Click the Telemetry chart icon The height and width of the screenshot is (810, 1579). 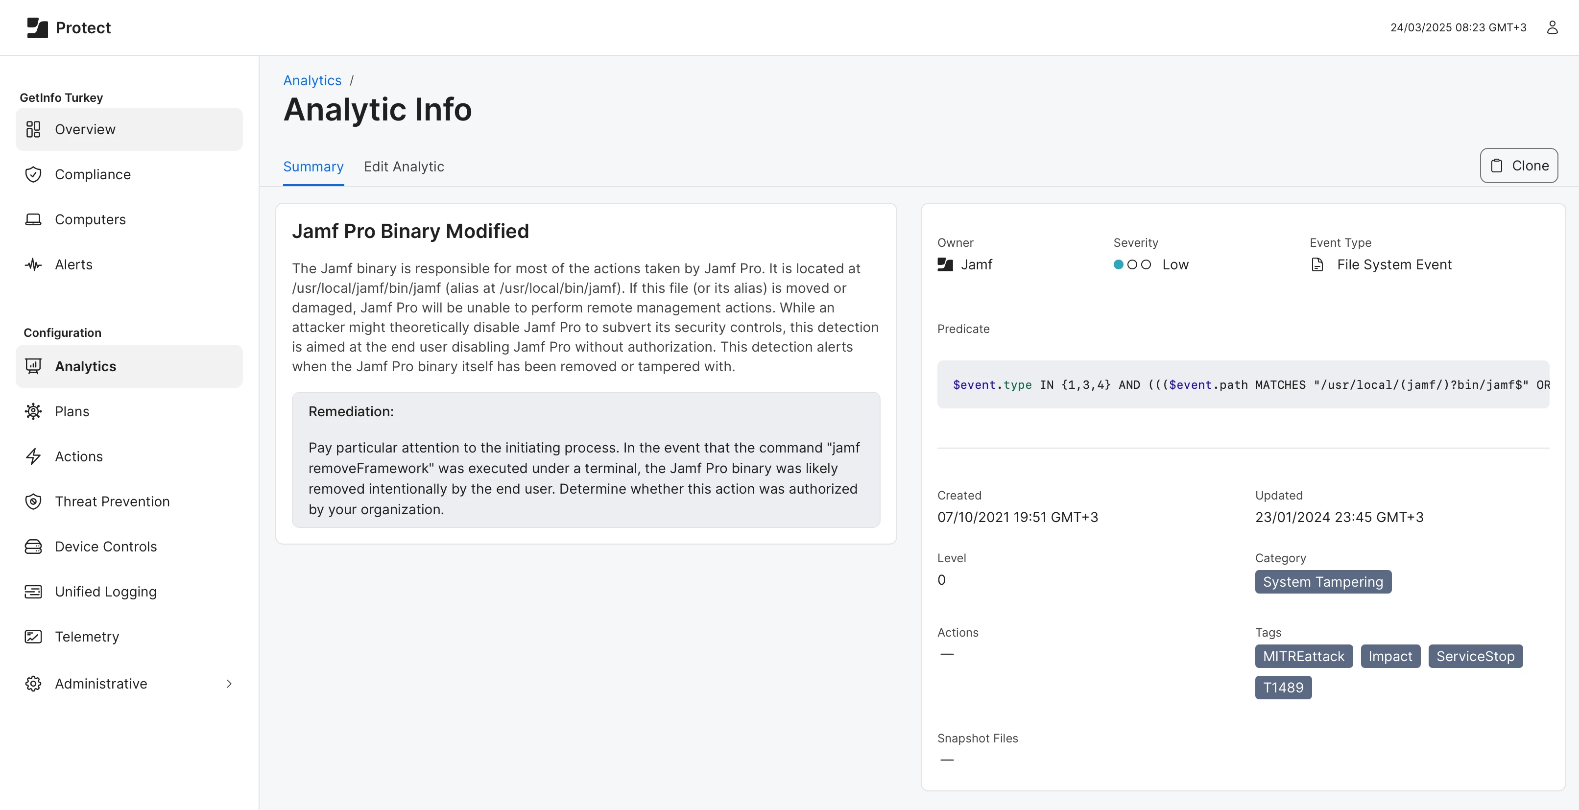click(x=33, y=637)
